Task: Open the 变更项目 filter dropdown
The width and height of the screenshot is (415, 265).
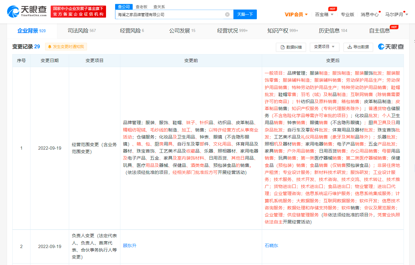Action: pos(325,47)
